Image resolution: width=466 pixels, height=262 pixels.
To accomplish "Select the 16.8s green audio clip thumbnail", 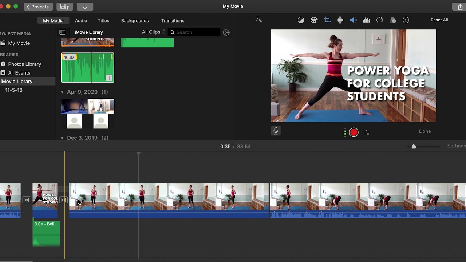I will coord(87,68).
